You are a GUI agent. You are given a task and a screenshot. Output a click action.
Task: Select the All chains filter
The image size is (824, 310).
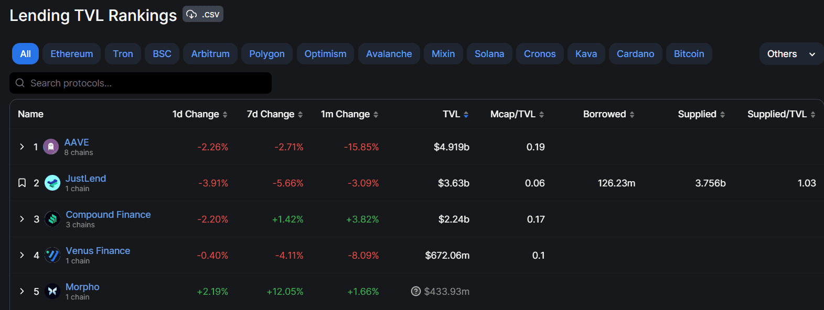point(25,54)
